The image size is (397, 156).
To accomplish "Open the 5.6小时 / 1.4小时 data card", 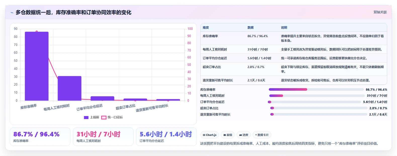I will (166, 137).
